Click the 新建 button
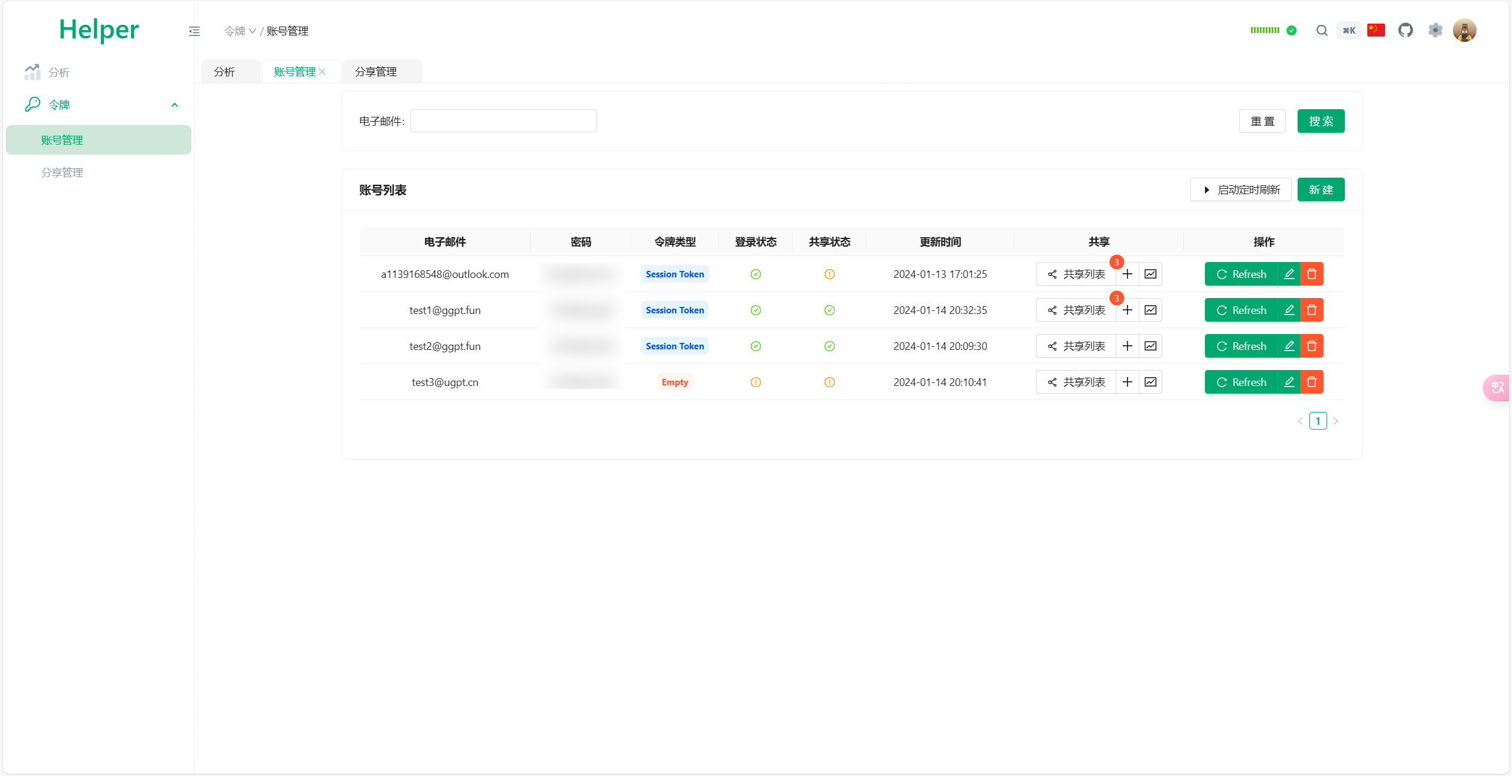The image size is (1512, 776). (1321, 189)
